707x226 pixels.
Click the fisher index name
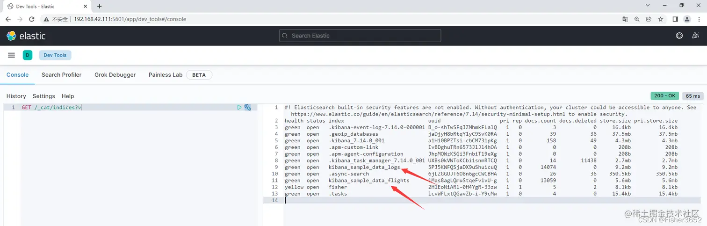[338, 187]
